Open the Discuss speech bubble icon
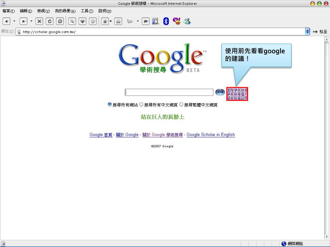The image size is (330, 247). pos(145,21)
